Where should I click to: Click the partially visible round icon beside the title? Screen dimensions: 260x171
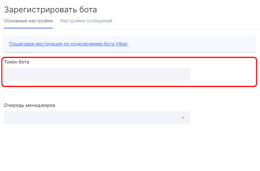point(0,9)
